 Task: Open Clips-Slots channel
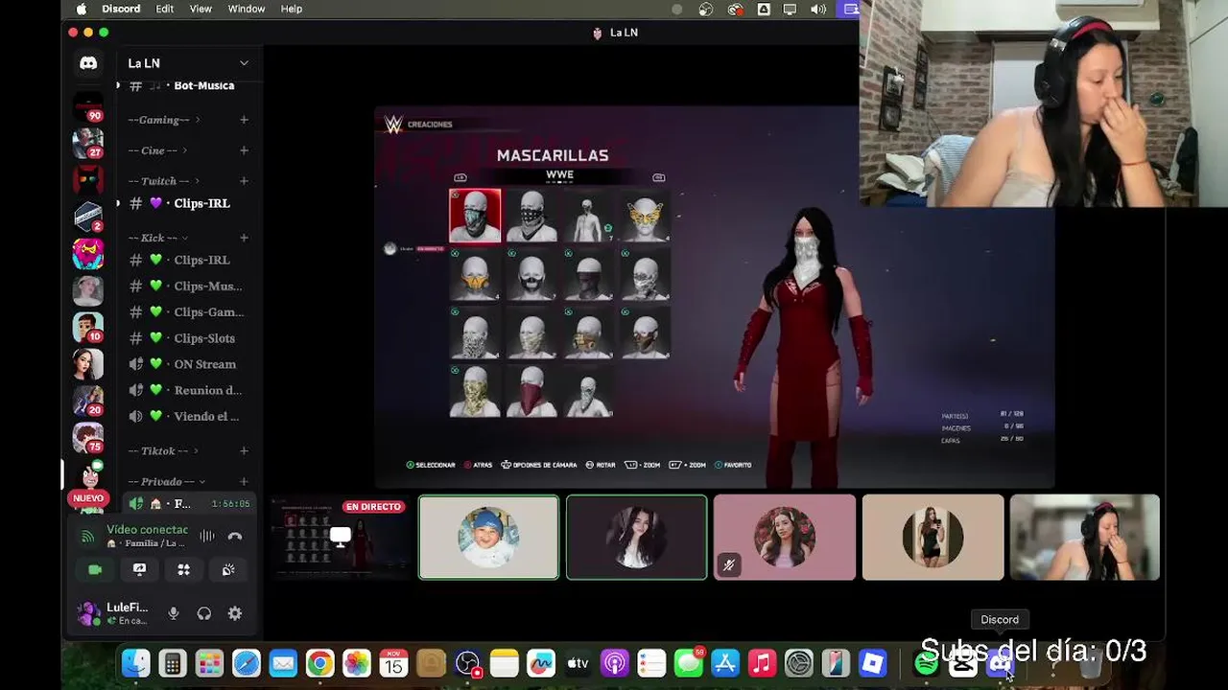click(x=188, y=338)
